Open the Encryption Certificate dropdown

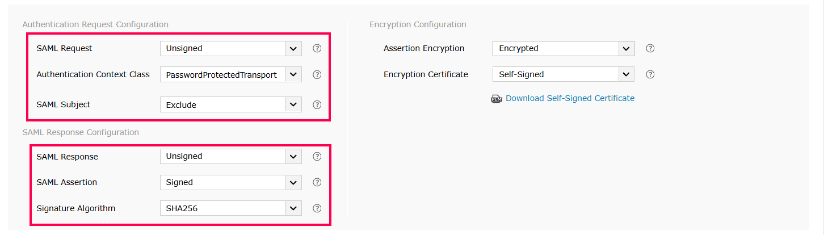563,74
